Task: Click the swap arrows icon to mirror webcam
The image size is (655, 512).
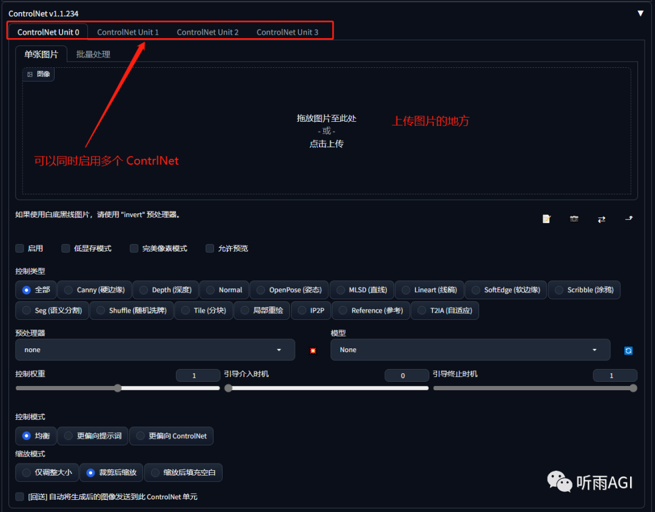Action: click(601, 219)
